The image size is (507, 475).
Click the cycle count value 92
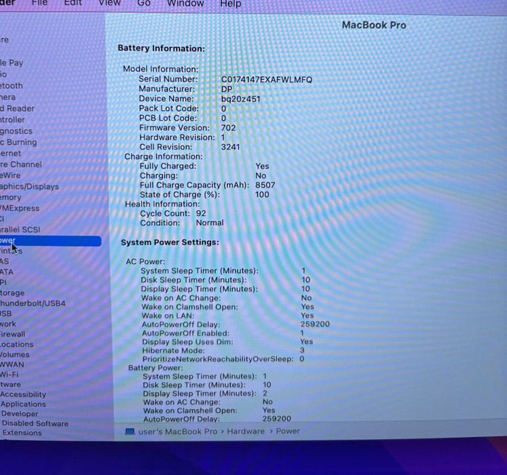(x=201, y=213)
